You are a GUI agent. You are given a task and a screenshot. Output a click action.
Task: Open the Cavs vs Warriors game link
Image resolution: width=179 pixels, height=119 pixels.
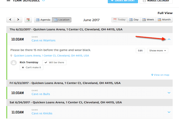pyautogui.click(x=43, y=40)
